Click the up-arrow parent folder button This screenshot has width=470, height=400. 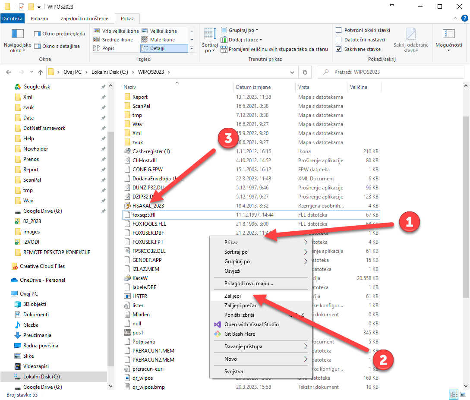41,72
